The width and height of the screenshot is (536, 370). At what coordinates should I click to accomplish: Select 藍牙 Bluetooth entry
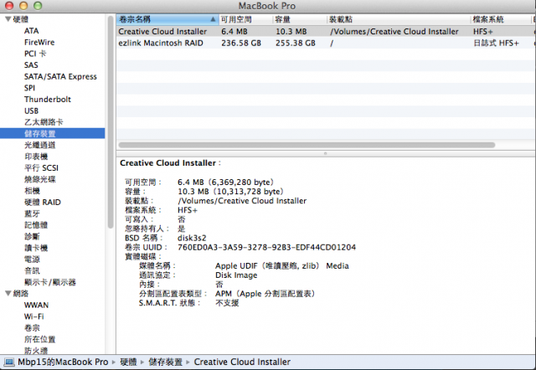click(x=32, y=213)
